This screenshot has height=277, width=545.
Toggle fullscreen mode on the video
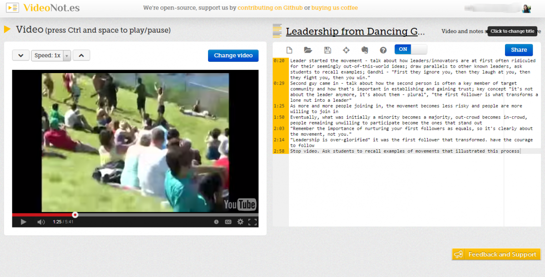click(253, 222)
